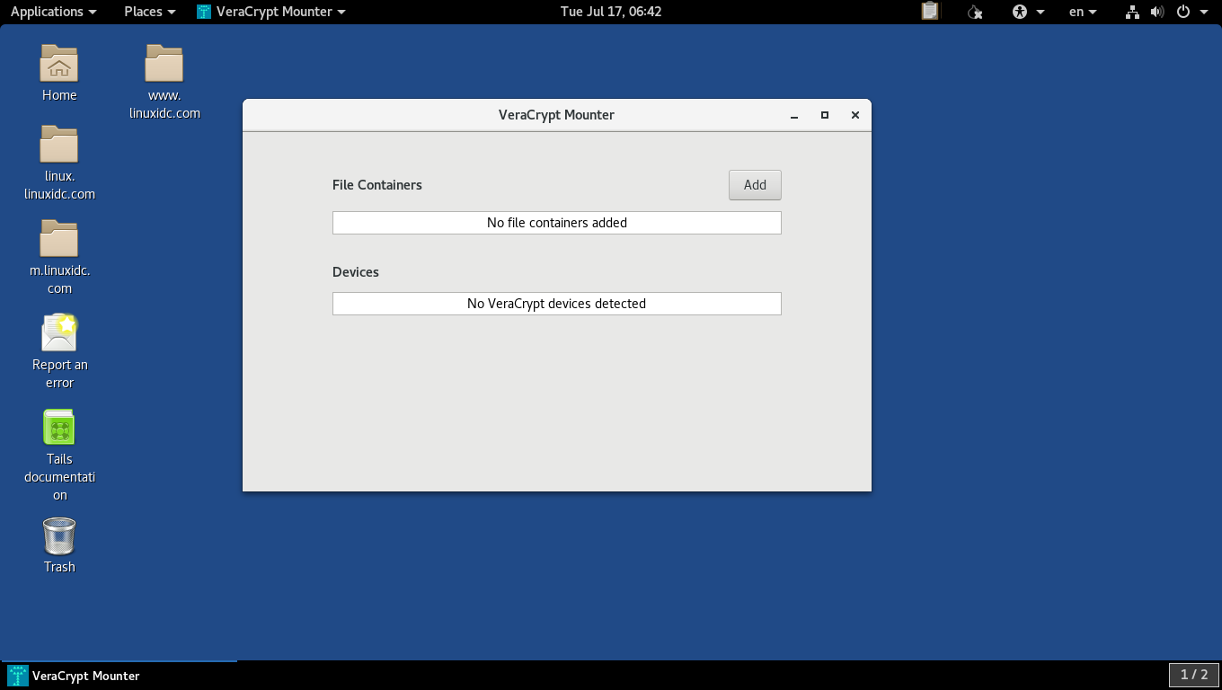The image size is (1222, 690).
Task: Click the VeraCrypt Mounter window title bar
Action: [x=557, y=115]
